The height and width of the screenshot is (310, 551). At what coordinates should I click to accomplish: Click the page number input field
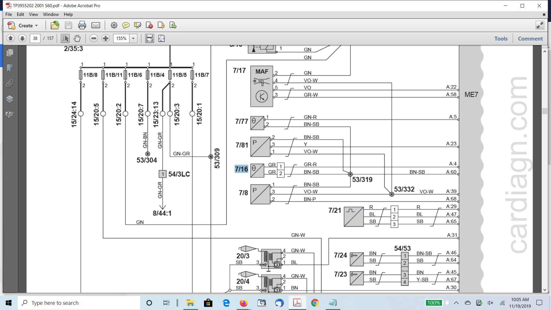35,38
